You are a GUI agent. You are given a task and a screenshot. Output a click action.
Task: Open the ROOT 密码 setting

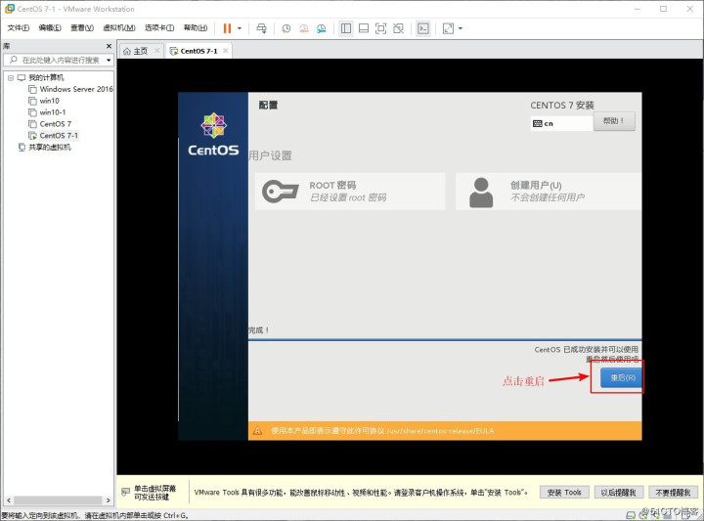350,192
